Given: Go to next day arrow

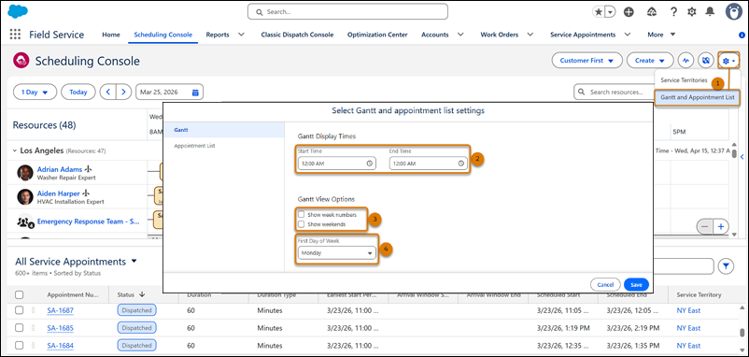Looking at the screenshot, I should click(123, 93).
